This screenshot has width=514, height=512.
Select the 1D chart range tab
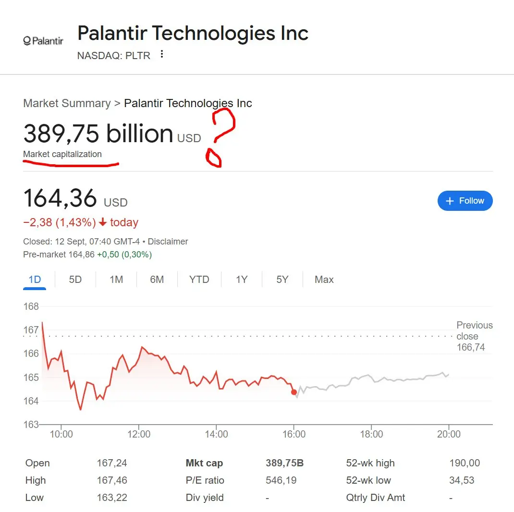click(x=35, y=280)
